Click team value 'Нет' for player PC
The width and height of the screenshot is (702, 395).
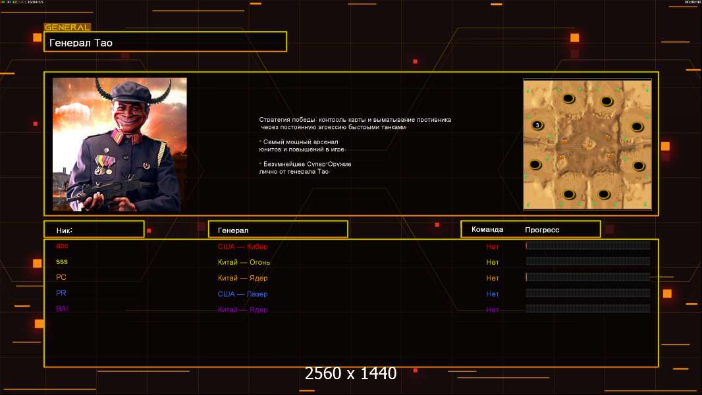(x=493, y=278)
